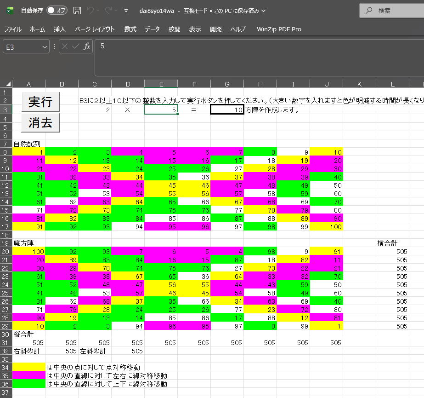
Task: Click the yellow legend cell in row 34
Action: pyautogui.click(x=29, y=367)
